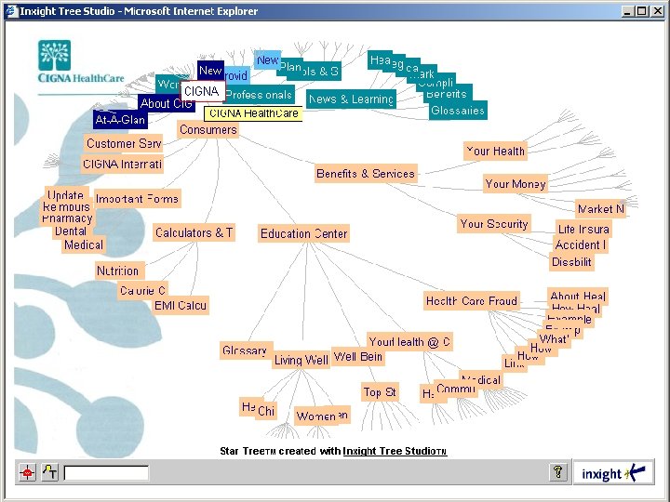Select the Important Forms node
This screenshot has height=502, width=670.
(x=137, y=199)
